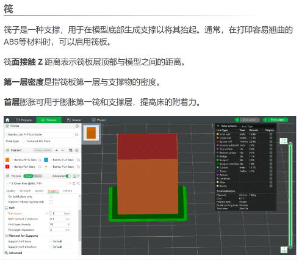Edit filament 2 Bambu PLA Basic preset

click(79, 160)
